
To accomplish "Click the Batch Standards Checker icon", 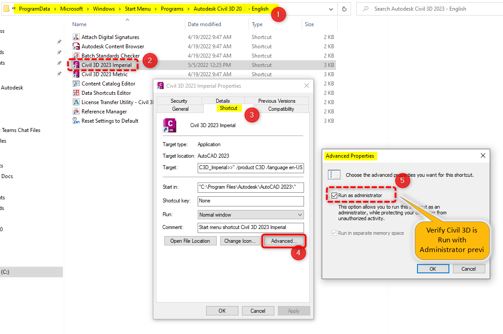I will [x=76, y=55].
